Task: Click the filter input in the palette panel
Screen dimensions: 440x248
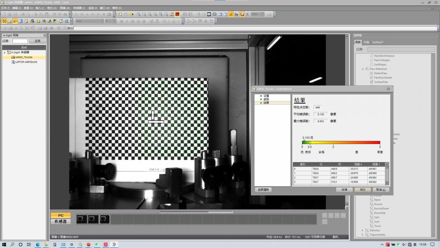Action: point(401,49)
